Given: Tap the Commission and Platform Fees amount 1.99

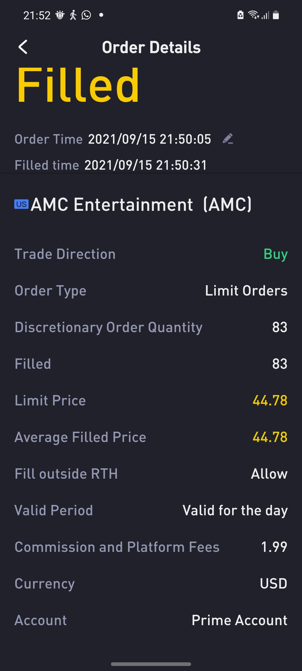Looking at the screenshot, I should pyautogui.click(x=274, y=547).
